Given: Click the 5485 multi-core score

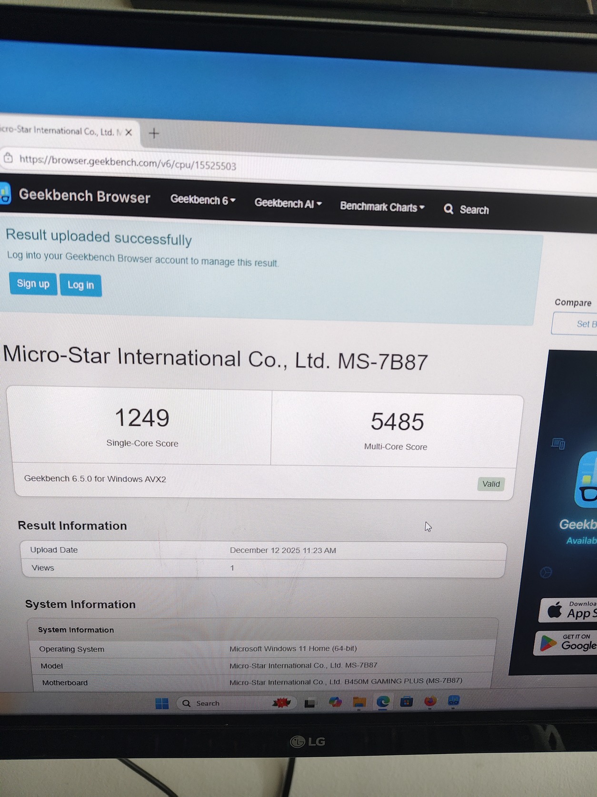Looking at the screenshot, I should [x=397, y=422].
